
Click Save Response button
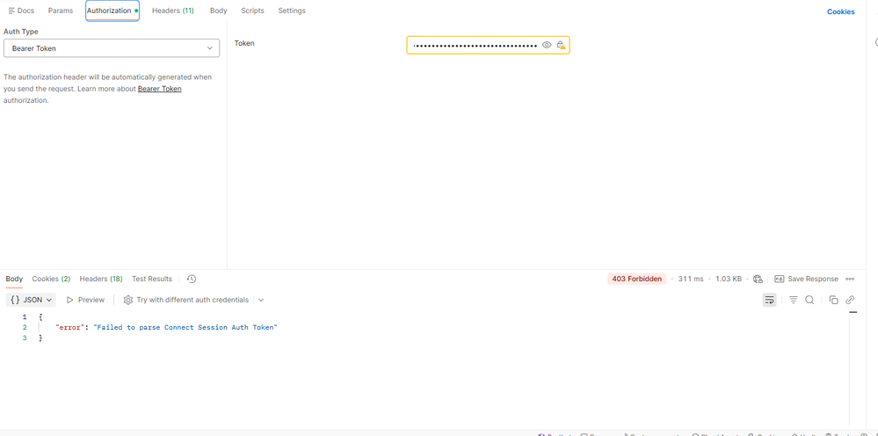click(806, 279)
